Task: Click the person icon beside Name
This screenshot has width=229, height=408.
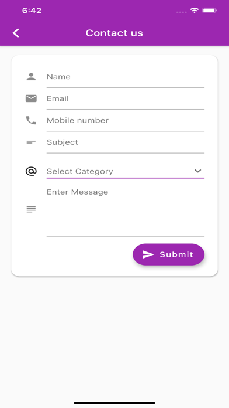Action: click(x=31, y=77)
